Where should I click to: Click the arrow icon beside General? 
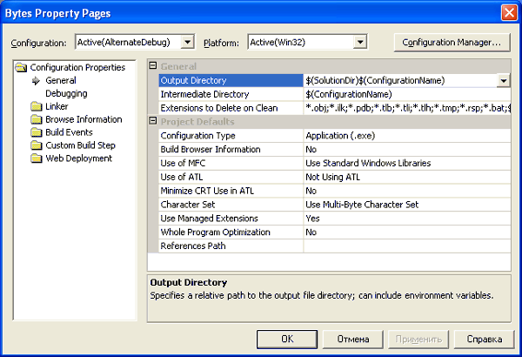(37, 80)
